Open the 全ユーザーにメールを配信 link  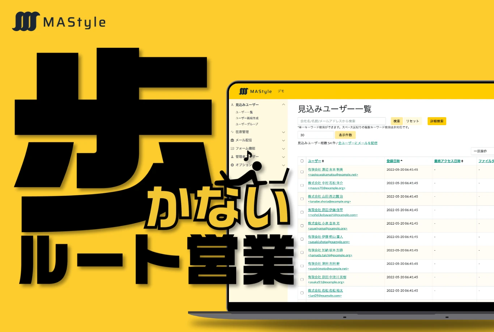pyautogui.click(x=358, y=143)
